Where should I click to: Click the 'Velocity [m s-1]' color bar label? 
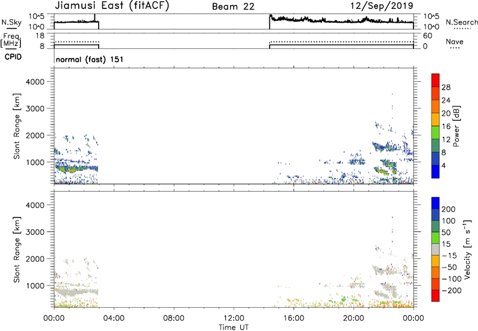click(467, 249)
